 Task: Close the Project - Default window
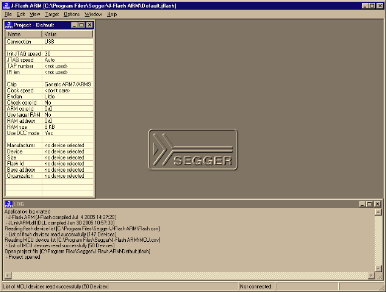tap(90, 25)
